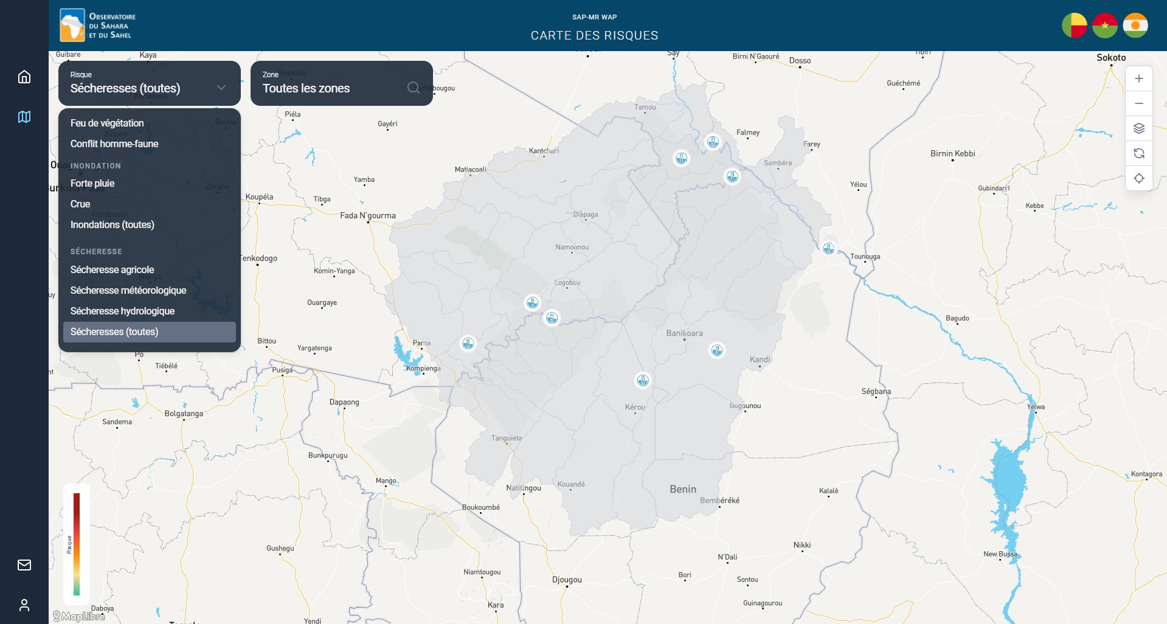Click the Djougou town label
Image resolution: width=1167 pixels, height=624 pixels.
[567, 580]
